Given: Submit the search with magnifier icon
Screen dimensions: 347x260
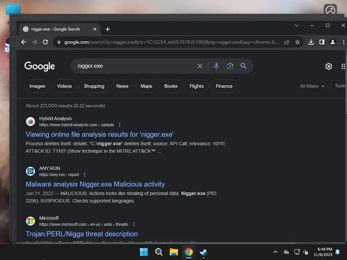Looking at the screenshot, I should (x=243, y=66).
